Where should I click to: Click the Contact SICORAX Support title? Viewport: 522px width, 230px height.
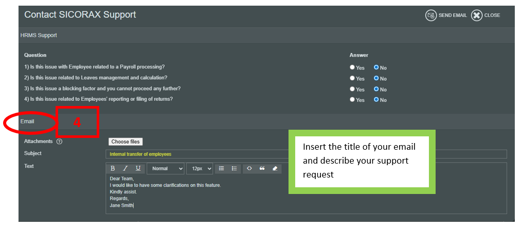[x=80, y=15]
